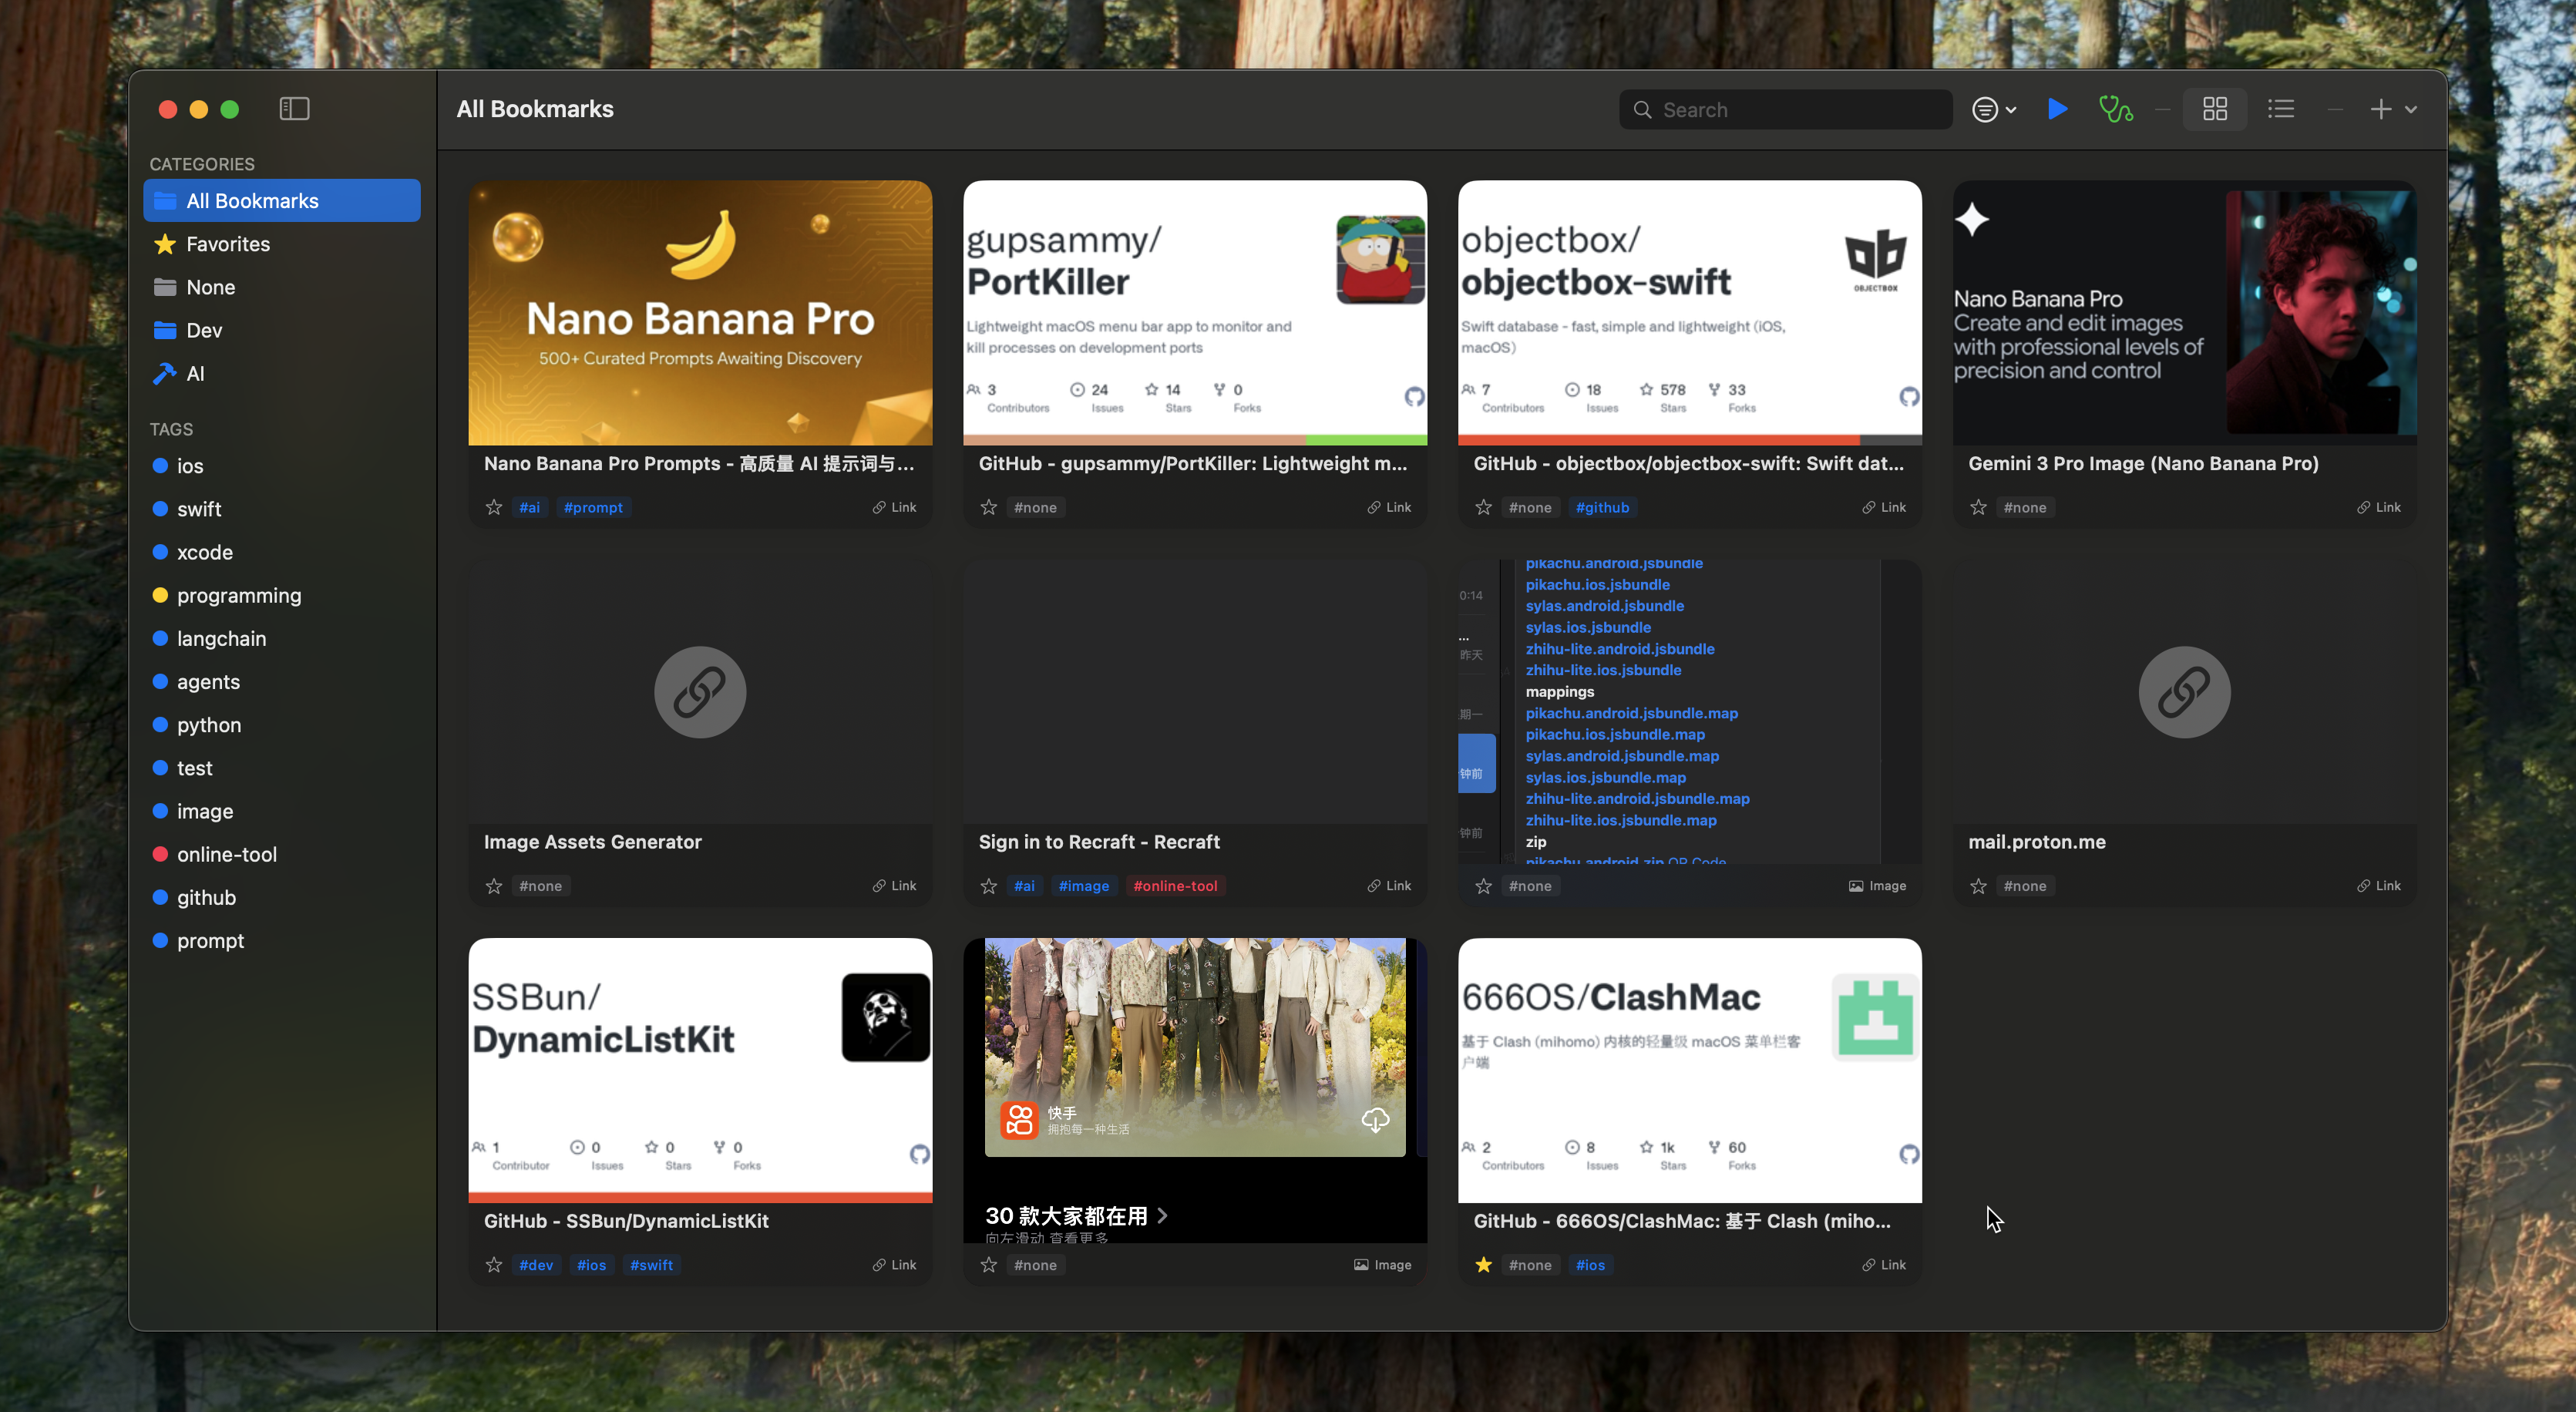Select the Favorites category in sidebar
The width and height of the screenshot is (2576, 1412).
(228, 243)
